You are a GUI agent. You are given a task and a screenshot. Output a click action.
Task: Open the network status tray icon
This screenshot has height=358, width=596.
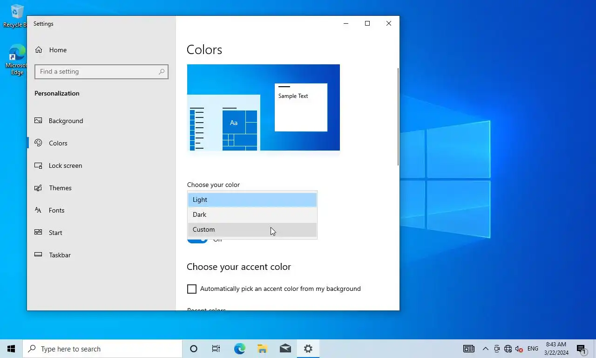click(x=508, y=349)
